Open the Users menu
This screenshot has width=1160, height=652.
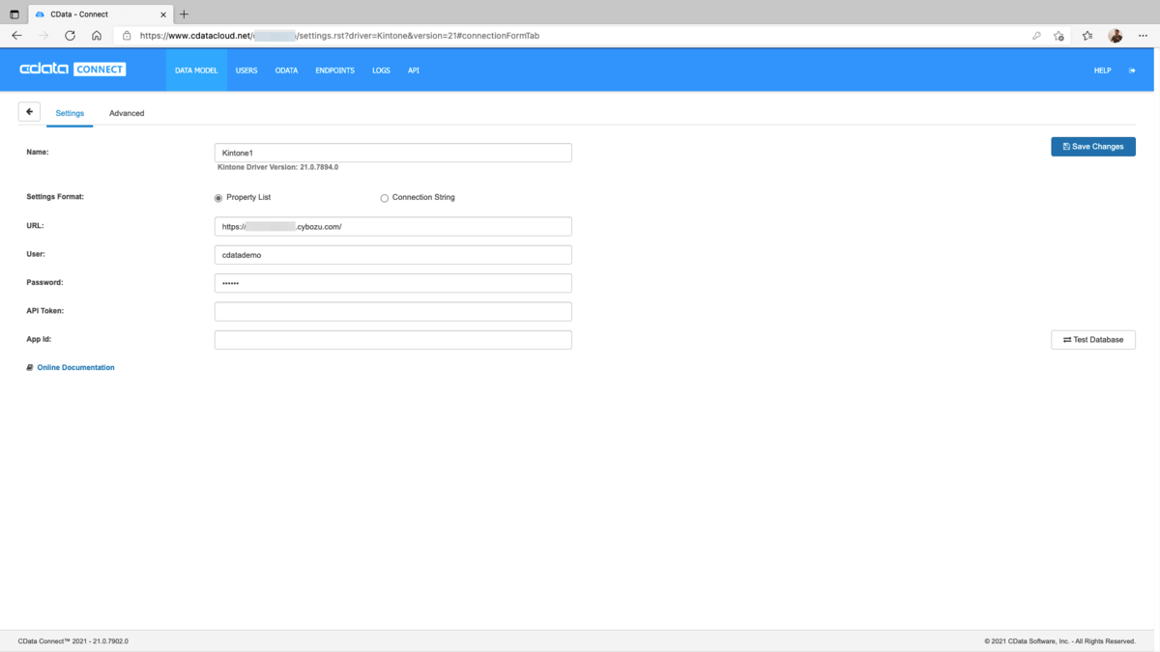[x=246, y=71]
